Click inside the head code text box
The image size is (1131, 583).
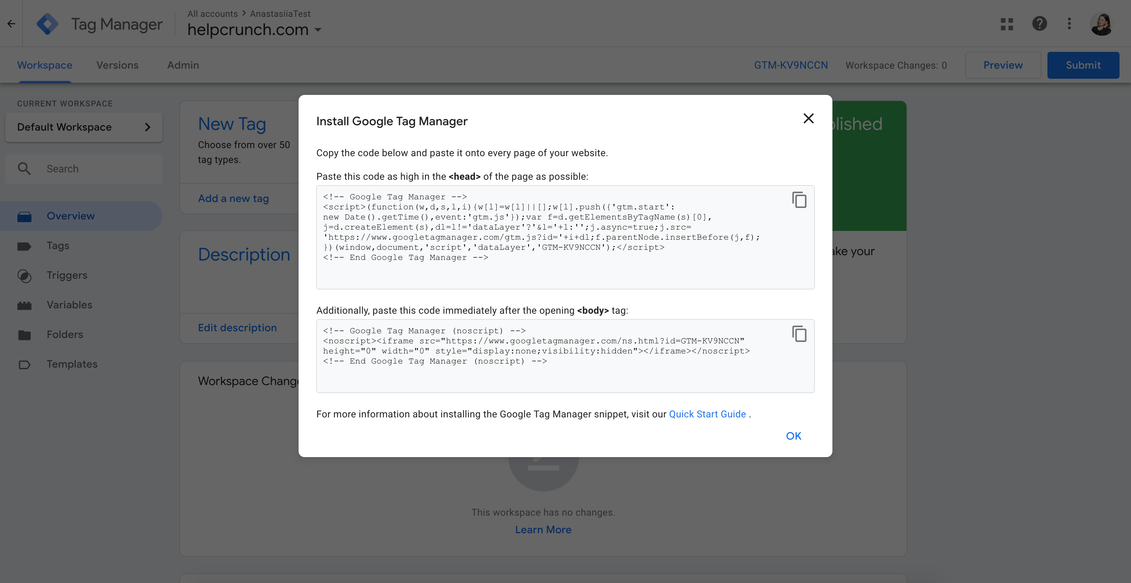[565, 237]
